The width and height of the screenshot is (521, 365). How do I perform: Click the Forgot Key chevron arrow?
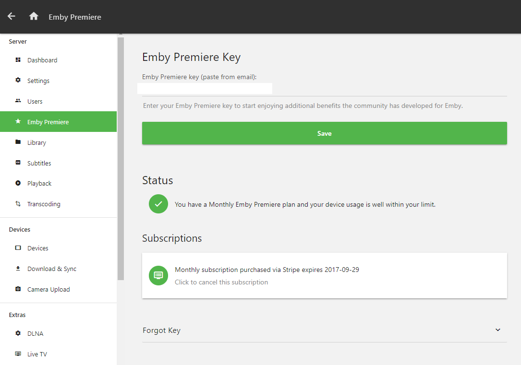(498, 330)
